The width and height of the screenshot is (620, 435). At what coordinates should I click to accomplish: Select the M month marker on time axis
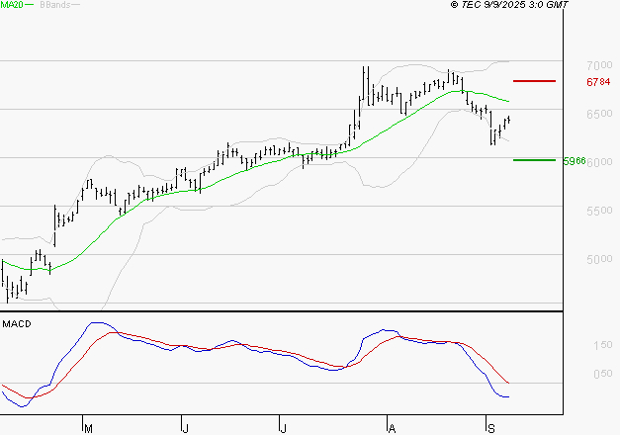pos(88,428)
